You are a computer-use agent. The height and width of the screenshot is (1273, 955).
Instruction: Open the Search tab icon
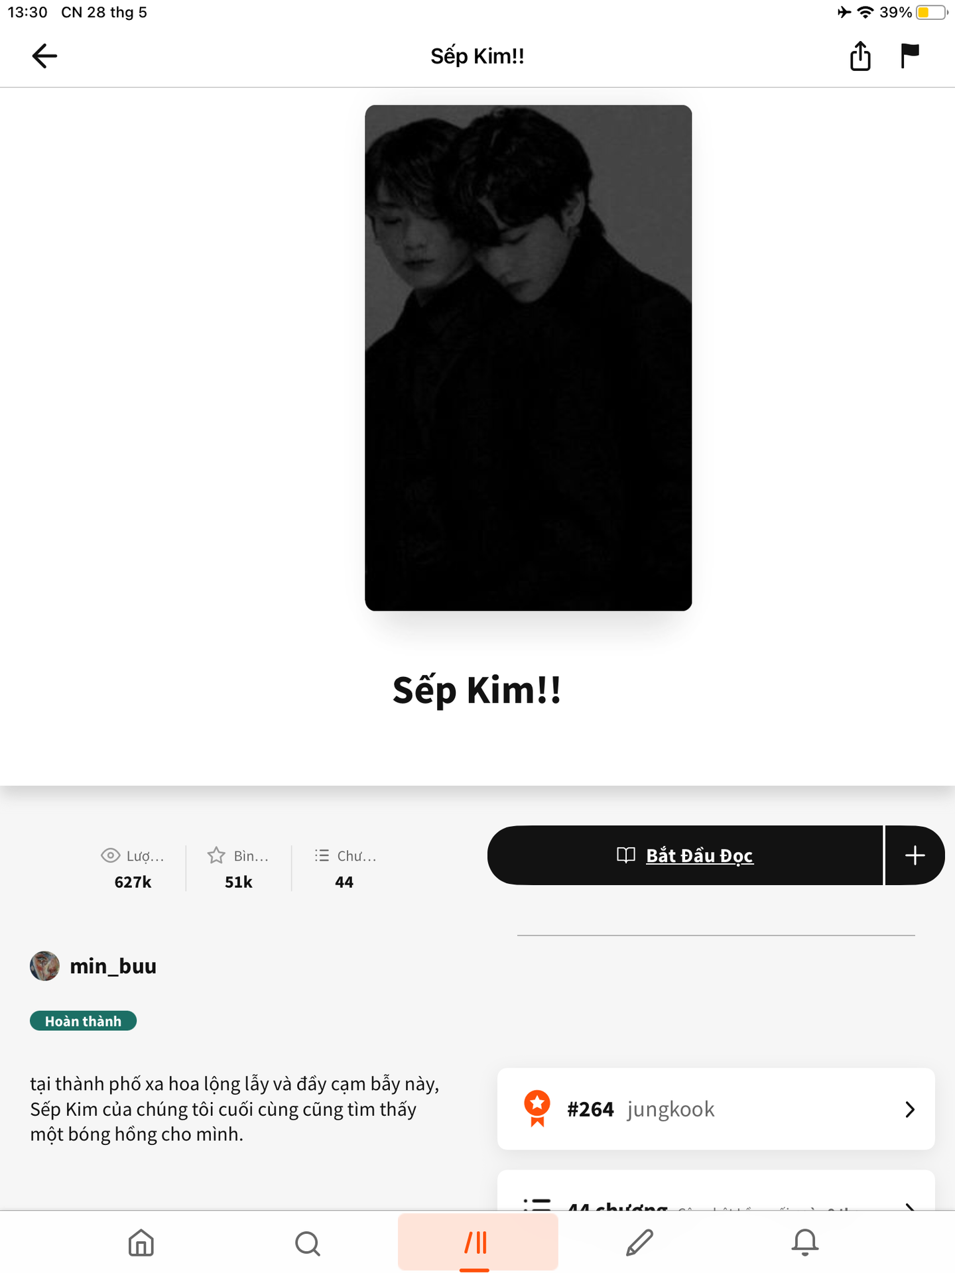click(308, 1243)
